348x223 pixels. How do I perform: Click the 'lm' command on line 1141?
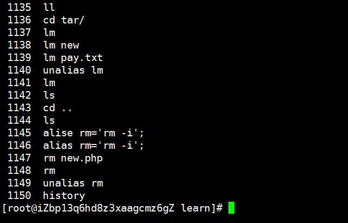tap(49, 83)
